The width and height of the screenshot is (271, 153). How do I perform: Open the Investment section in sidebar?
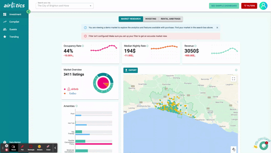14,14
